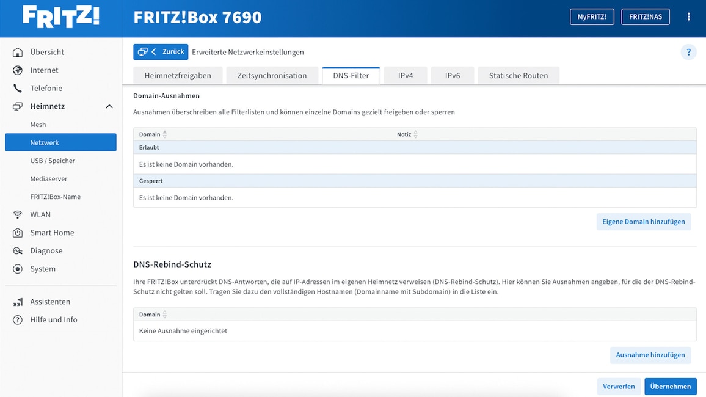The height and width of the screenshot is (397, 706).
Task: Select Netzwerk submenu item
Action: tap(61, 142)
